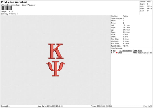Click the 'Created By:' footer label

[5, 106]
